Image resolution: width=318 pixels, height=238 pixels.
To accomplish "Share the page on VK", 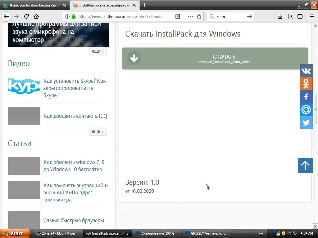I will (x=306, y=71).
